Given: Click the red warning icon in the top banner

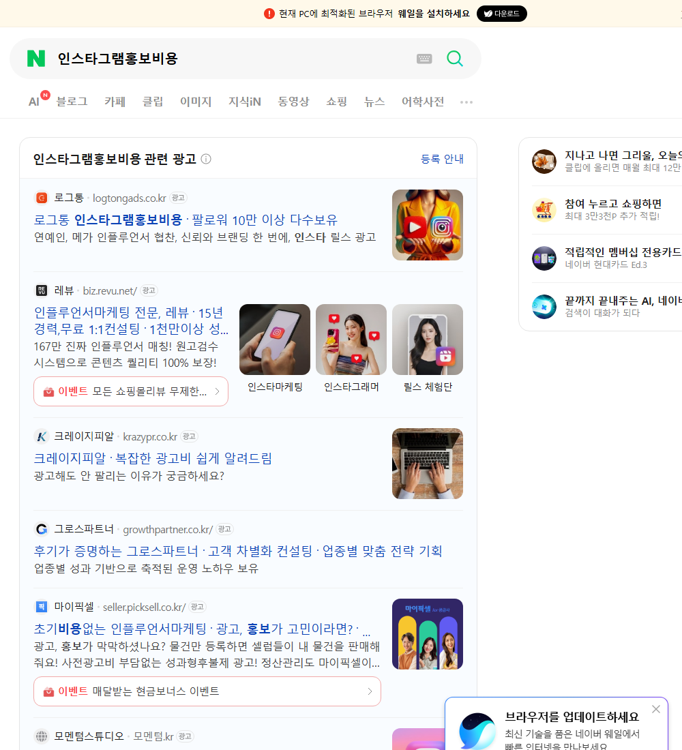Looking at the screenshot, I should click(269, 14).
